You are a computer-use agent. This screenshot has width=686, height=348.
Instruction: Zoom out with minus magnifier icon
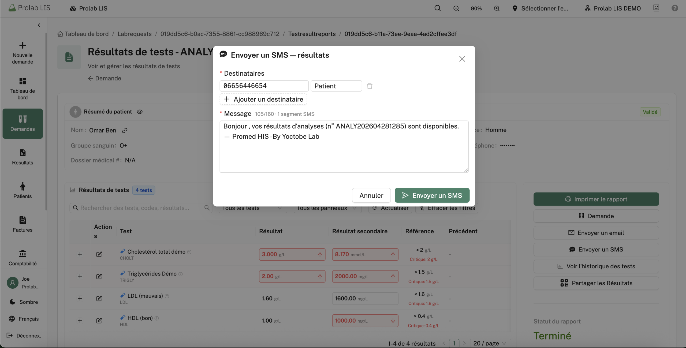point(456,8)
